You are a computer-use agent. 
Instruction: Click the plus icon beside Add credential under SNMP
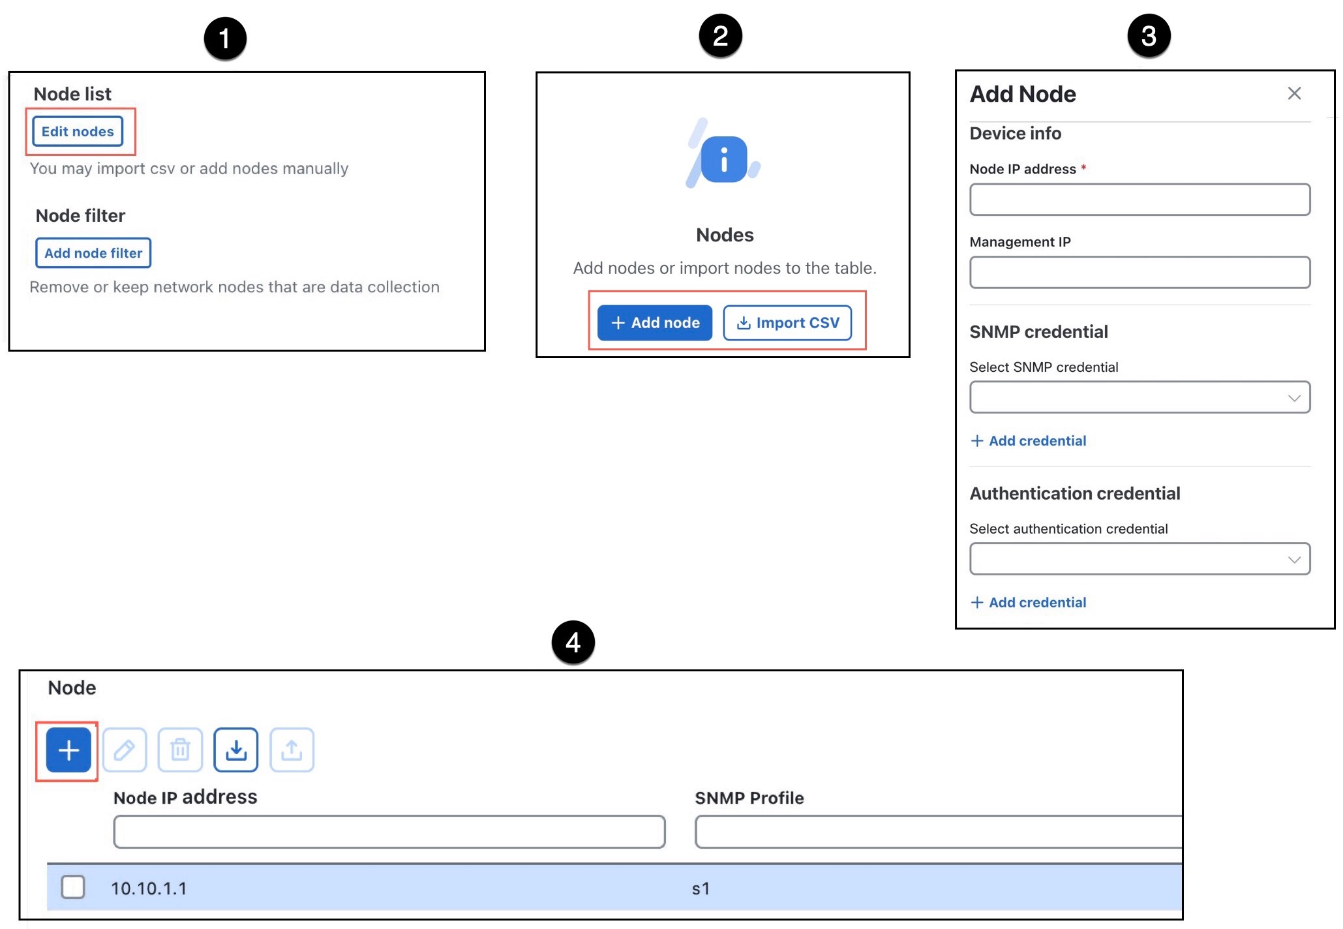click(x=977, y=440)
